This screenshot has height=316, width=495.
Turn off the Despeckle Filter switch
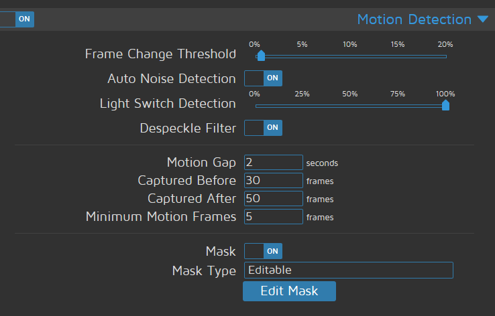click(x=263, y=127)
